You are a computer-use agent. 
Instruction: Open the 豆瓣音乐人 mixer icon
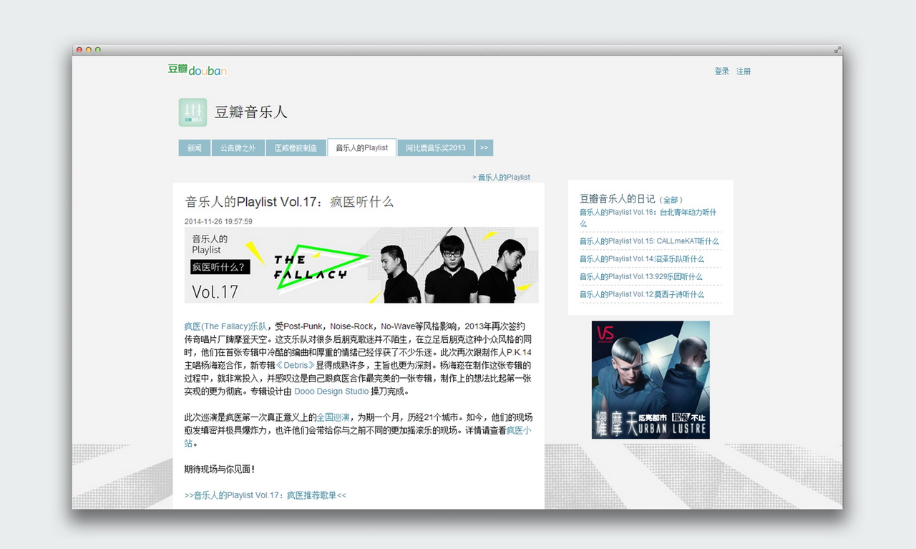[x=193, y=112]
